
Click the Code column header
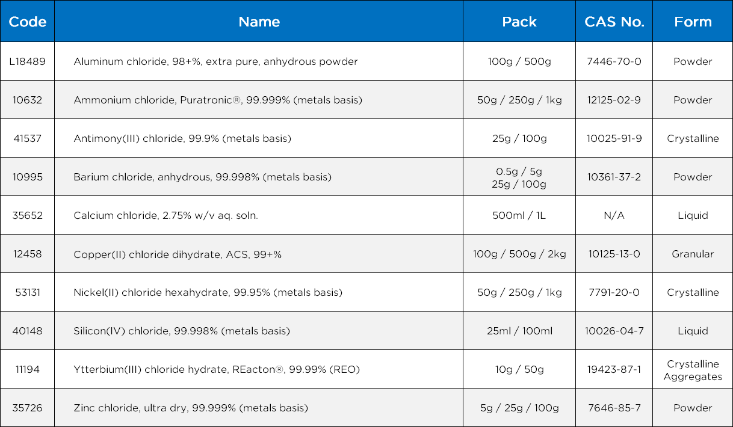pos(28,22)
